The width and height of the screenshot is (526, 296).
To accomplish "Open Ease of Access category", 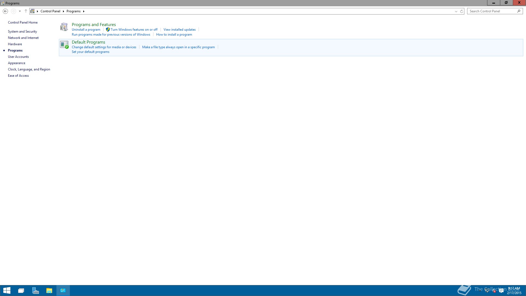I will (x=18, y=76).
